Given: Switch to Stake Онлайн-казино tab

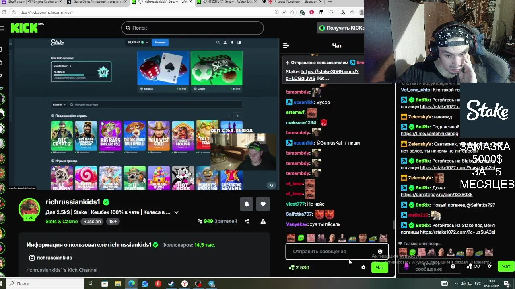Looking at the screenshot, I should (x=98, y=2).
